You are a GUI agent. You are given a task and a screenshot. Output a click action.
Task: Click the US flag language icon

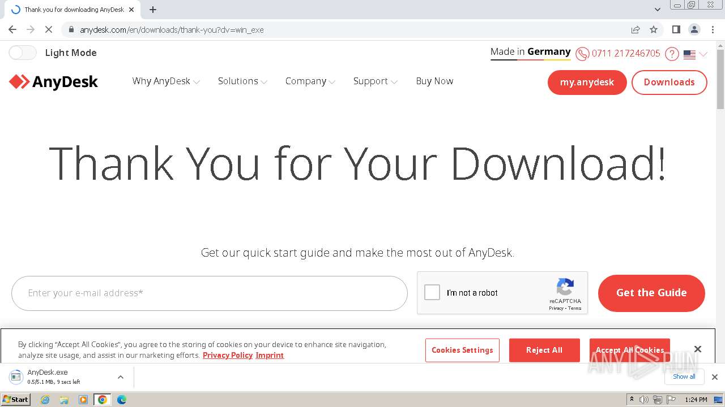(689, 54)
